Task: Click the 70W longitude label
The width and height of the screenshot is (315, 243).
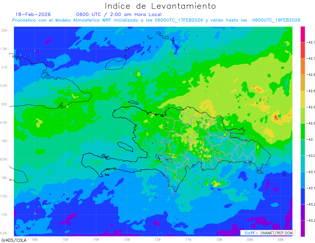Action: [219, 239]
